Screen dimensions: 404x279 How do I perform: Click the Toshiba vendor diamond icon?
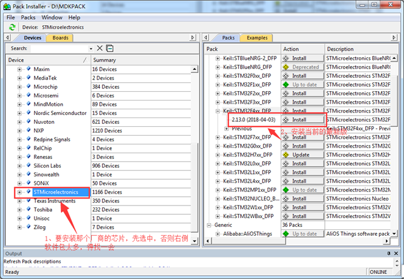[29, 209]
